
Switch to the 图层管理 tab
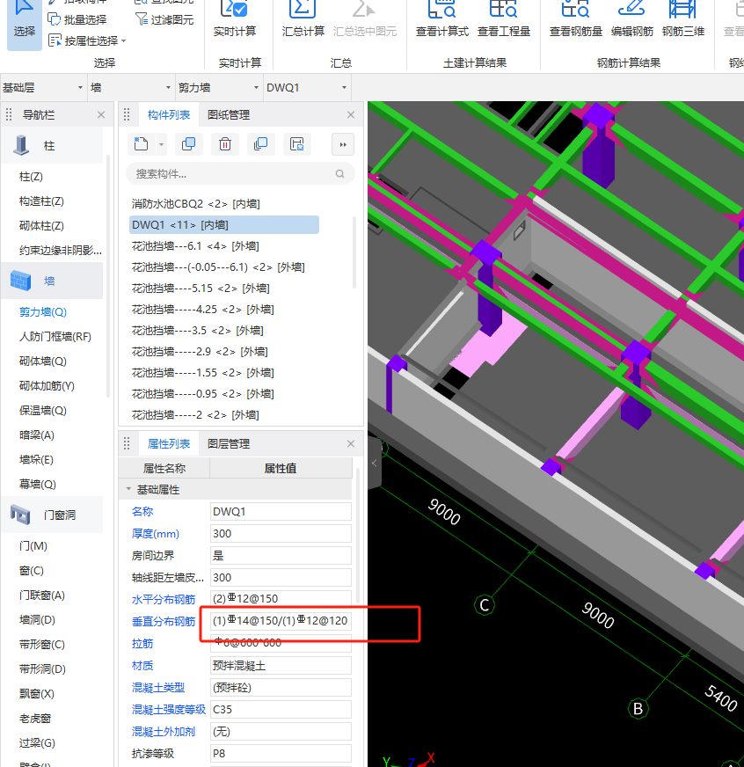[x=229, y=443]
